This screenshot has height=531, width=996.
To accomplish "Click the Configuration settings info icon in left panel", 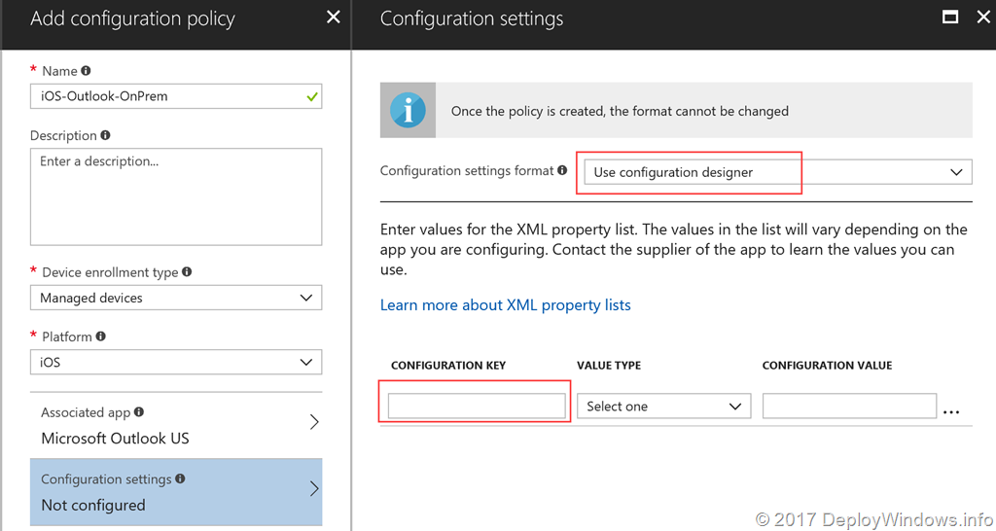I will [180, 478].
